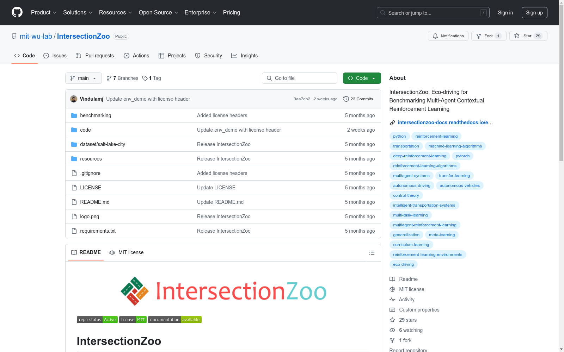
Task: Expand the Product menu
Action: [44, 13]
